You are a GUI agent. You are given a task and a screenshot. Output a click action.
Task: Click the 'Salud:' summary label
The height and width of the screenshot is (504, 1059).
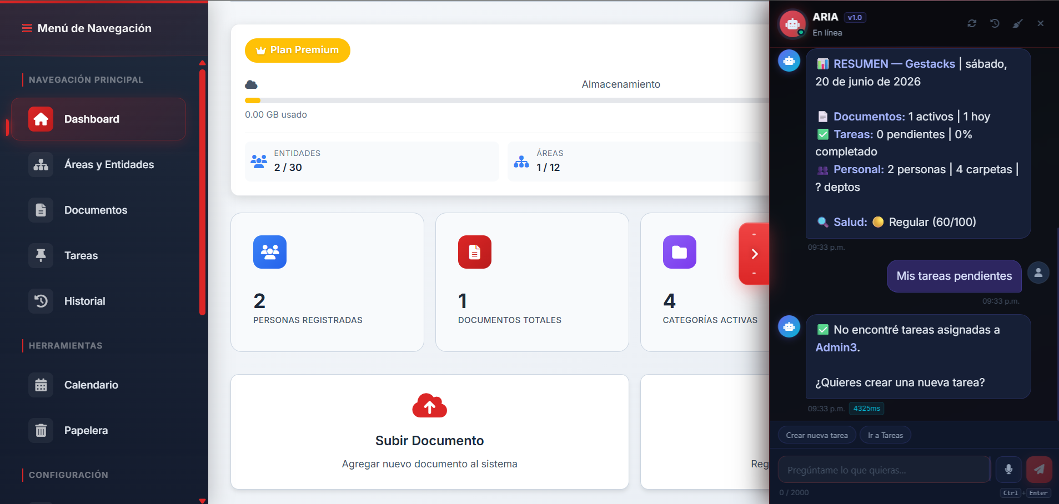[x=850, y=222]
